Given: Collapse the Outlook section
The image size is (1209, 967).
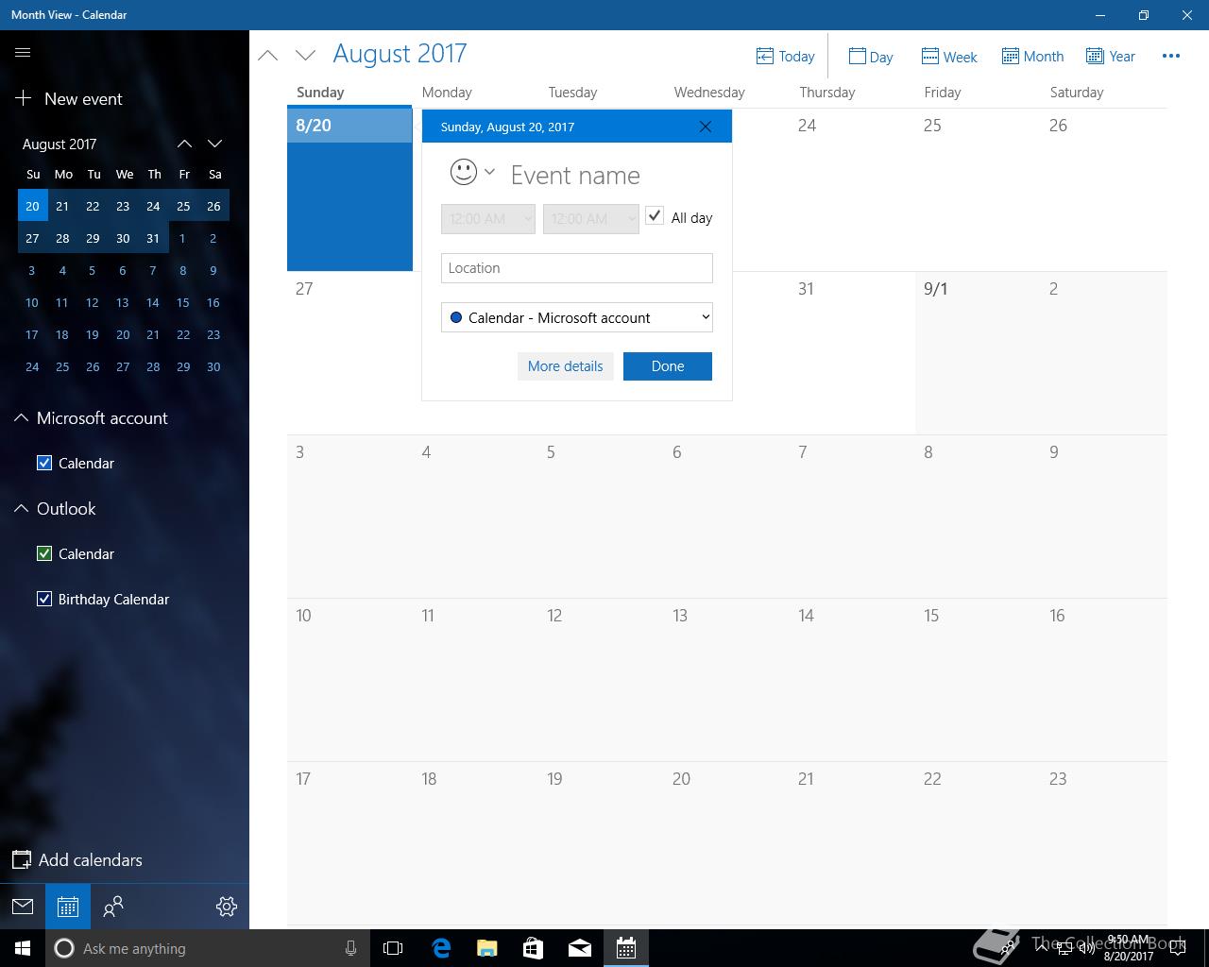Looking at the screenshot, I should (x=22, y=509).
